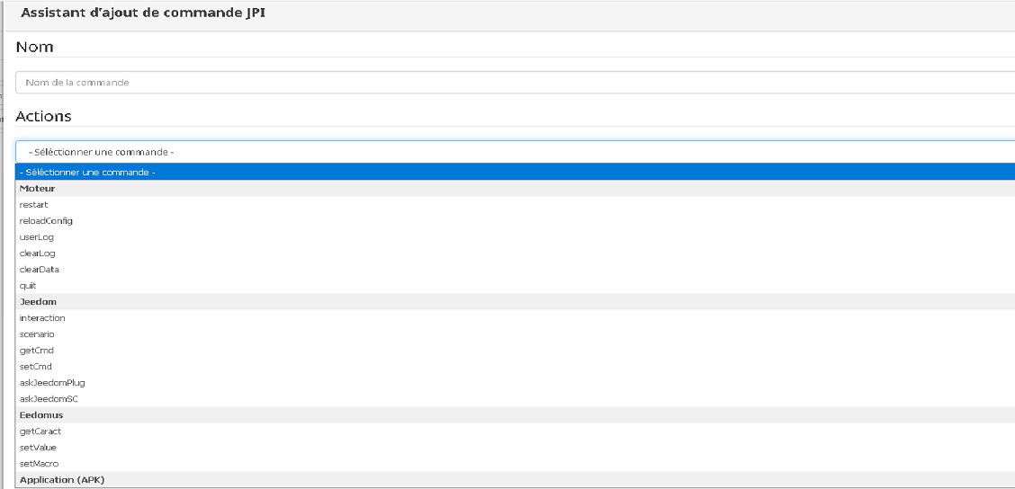Viewport: 1015px width, 489px height.
Task: Select the interaction Jeedom command
Action: (x=42, y=318)
